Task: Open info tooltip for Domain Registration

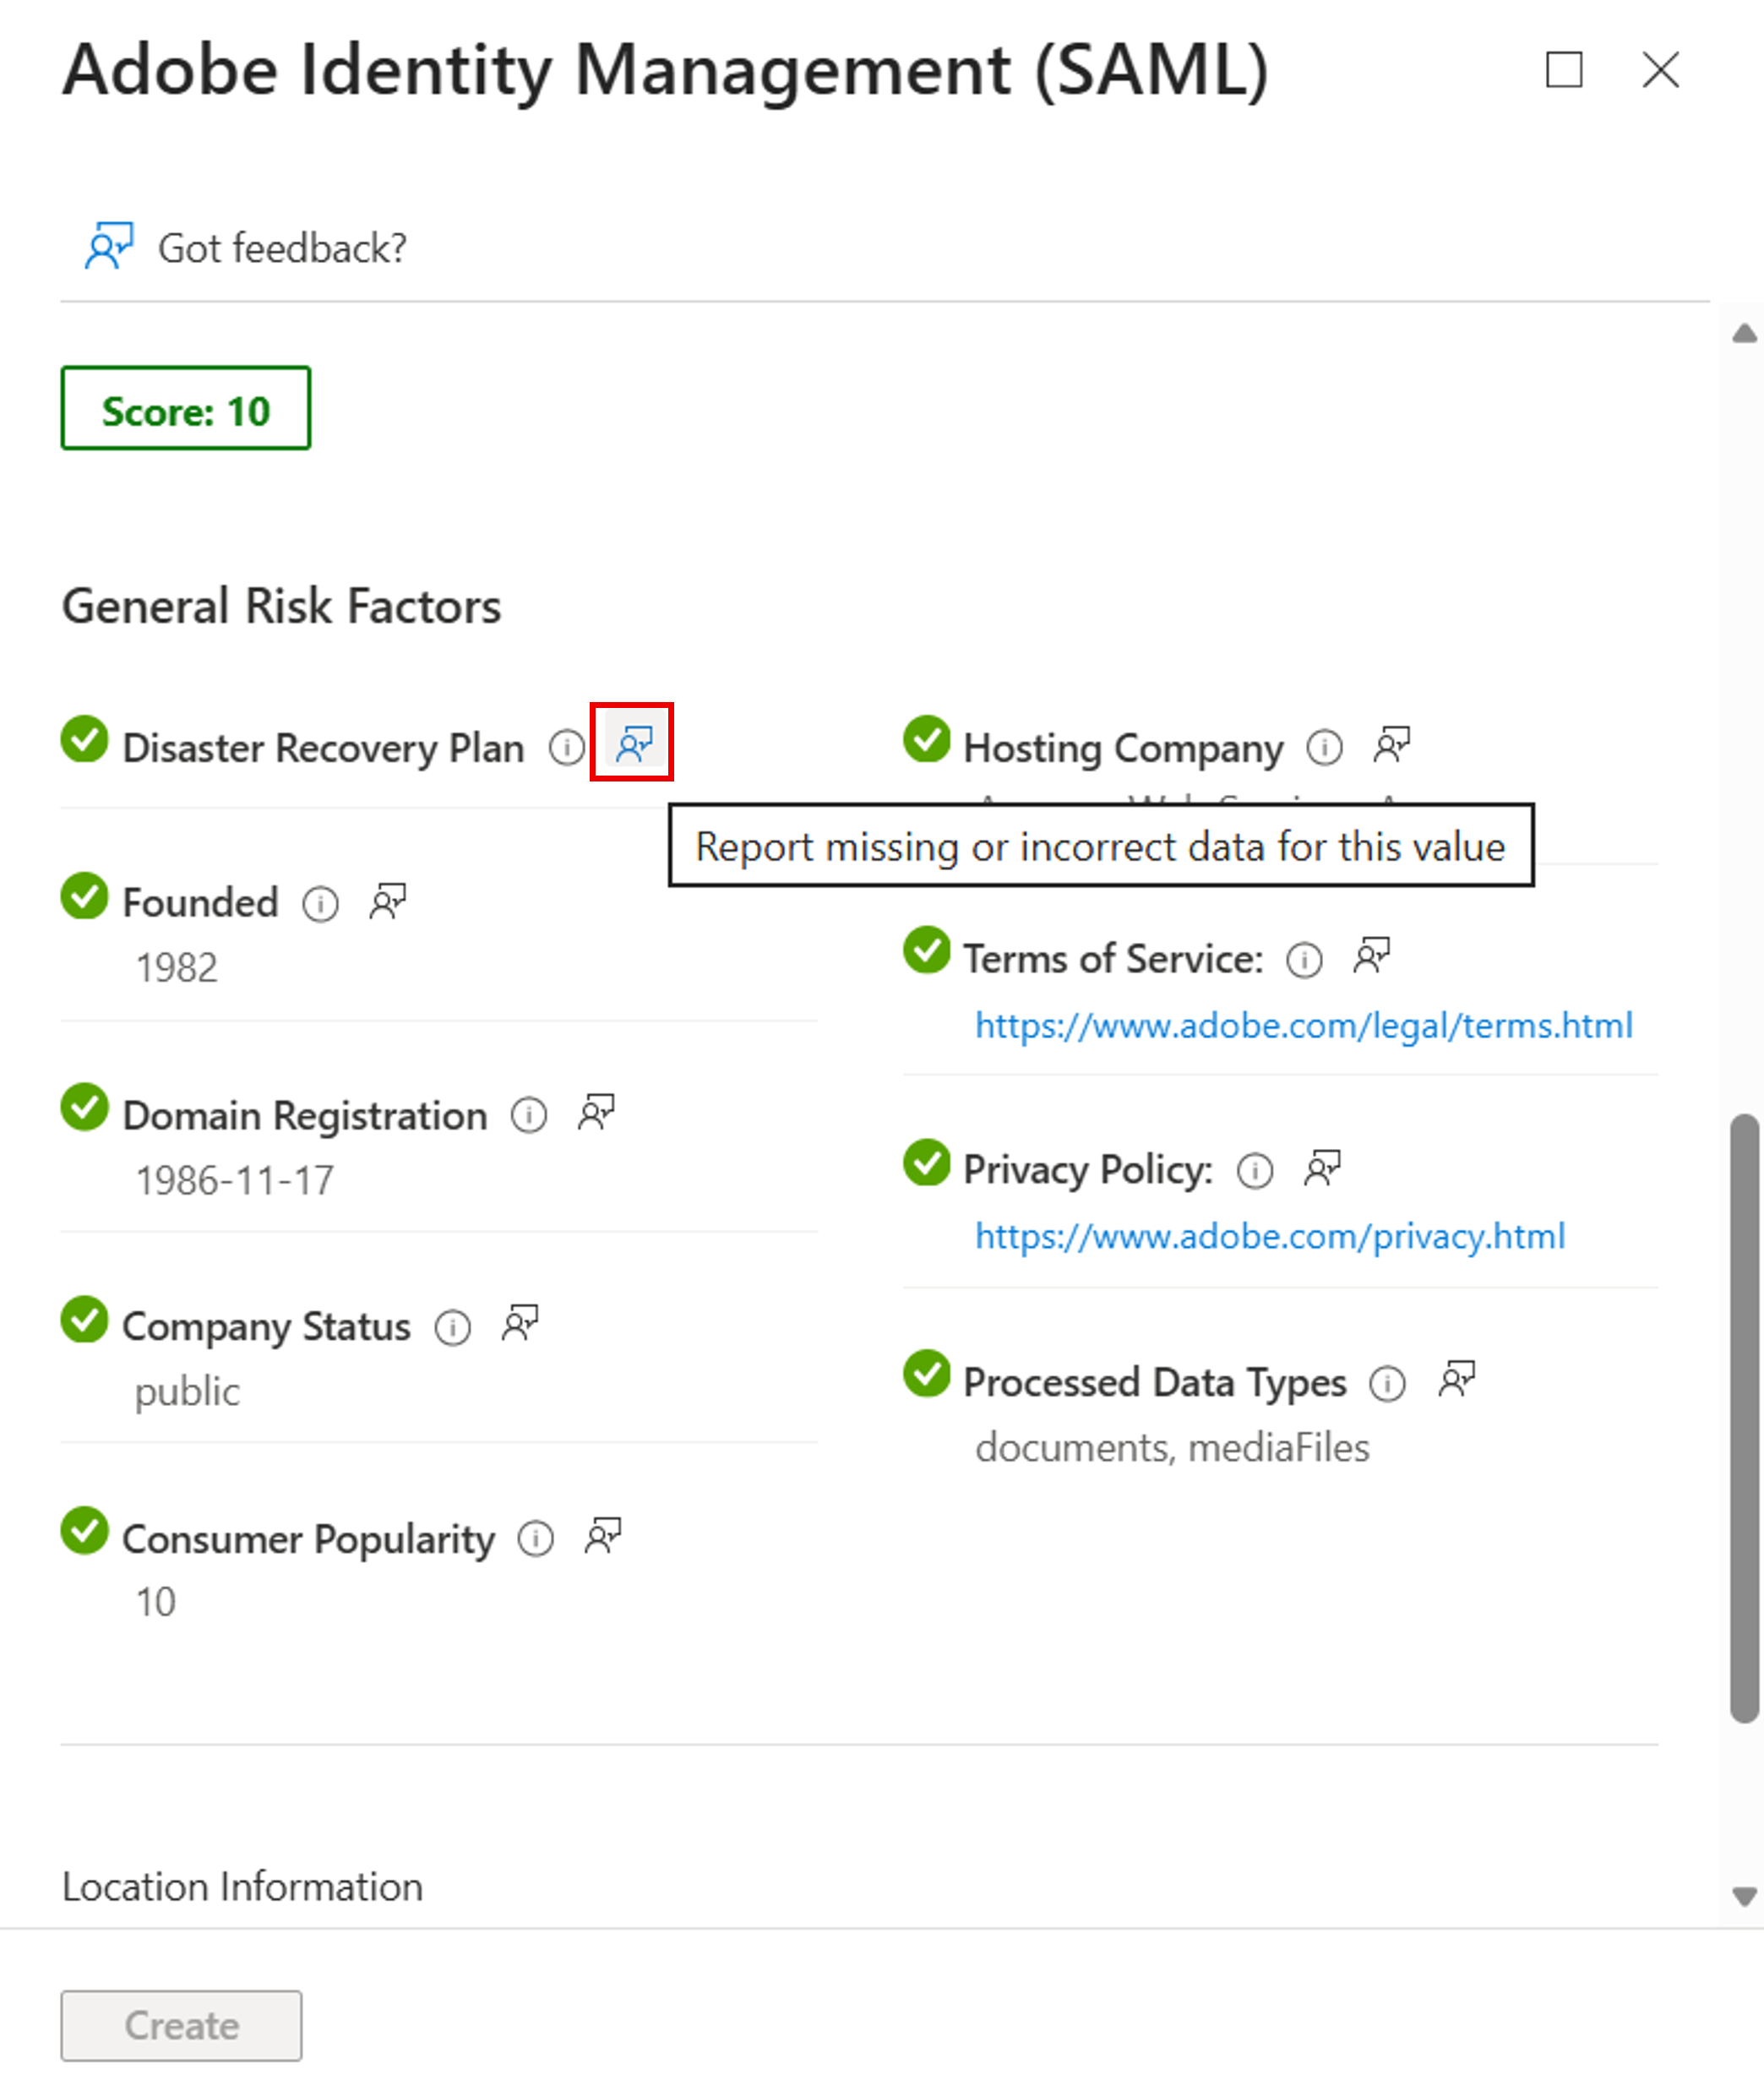Action: coord(529,1115)
